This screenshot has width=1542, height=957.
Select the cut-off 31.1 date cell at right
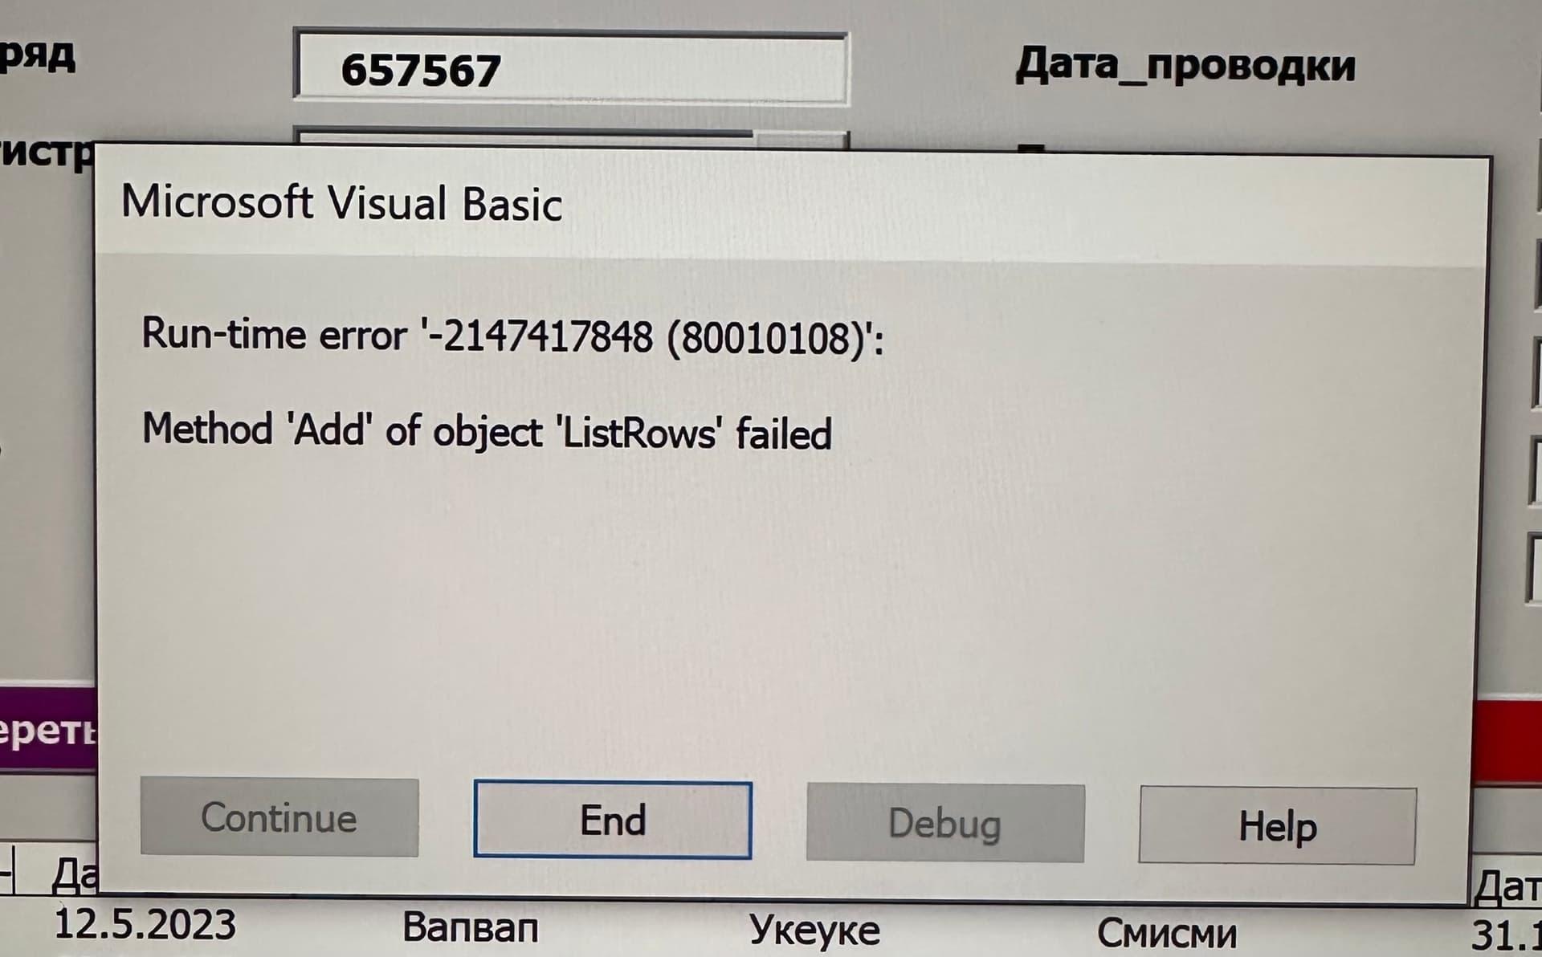(1507, 935)
